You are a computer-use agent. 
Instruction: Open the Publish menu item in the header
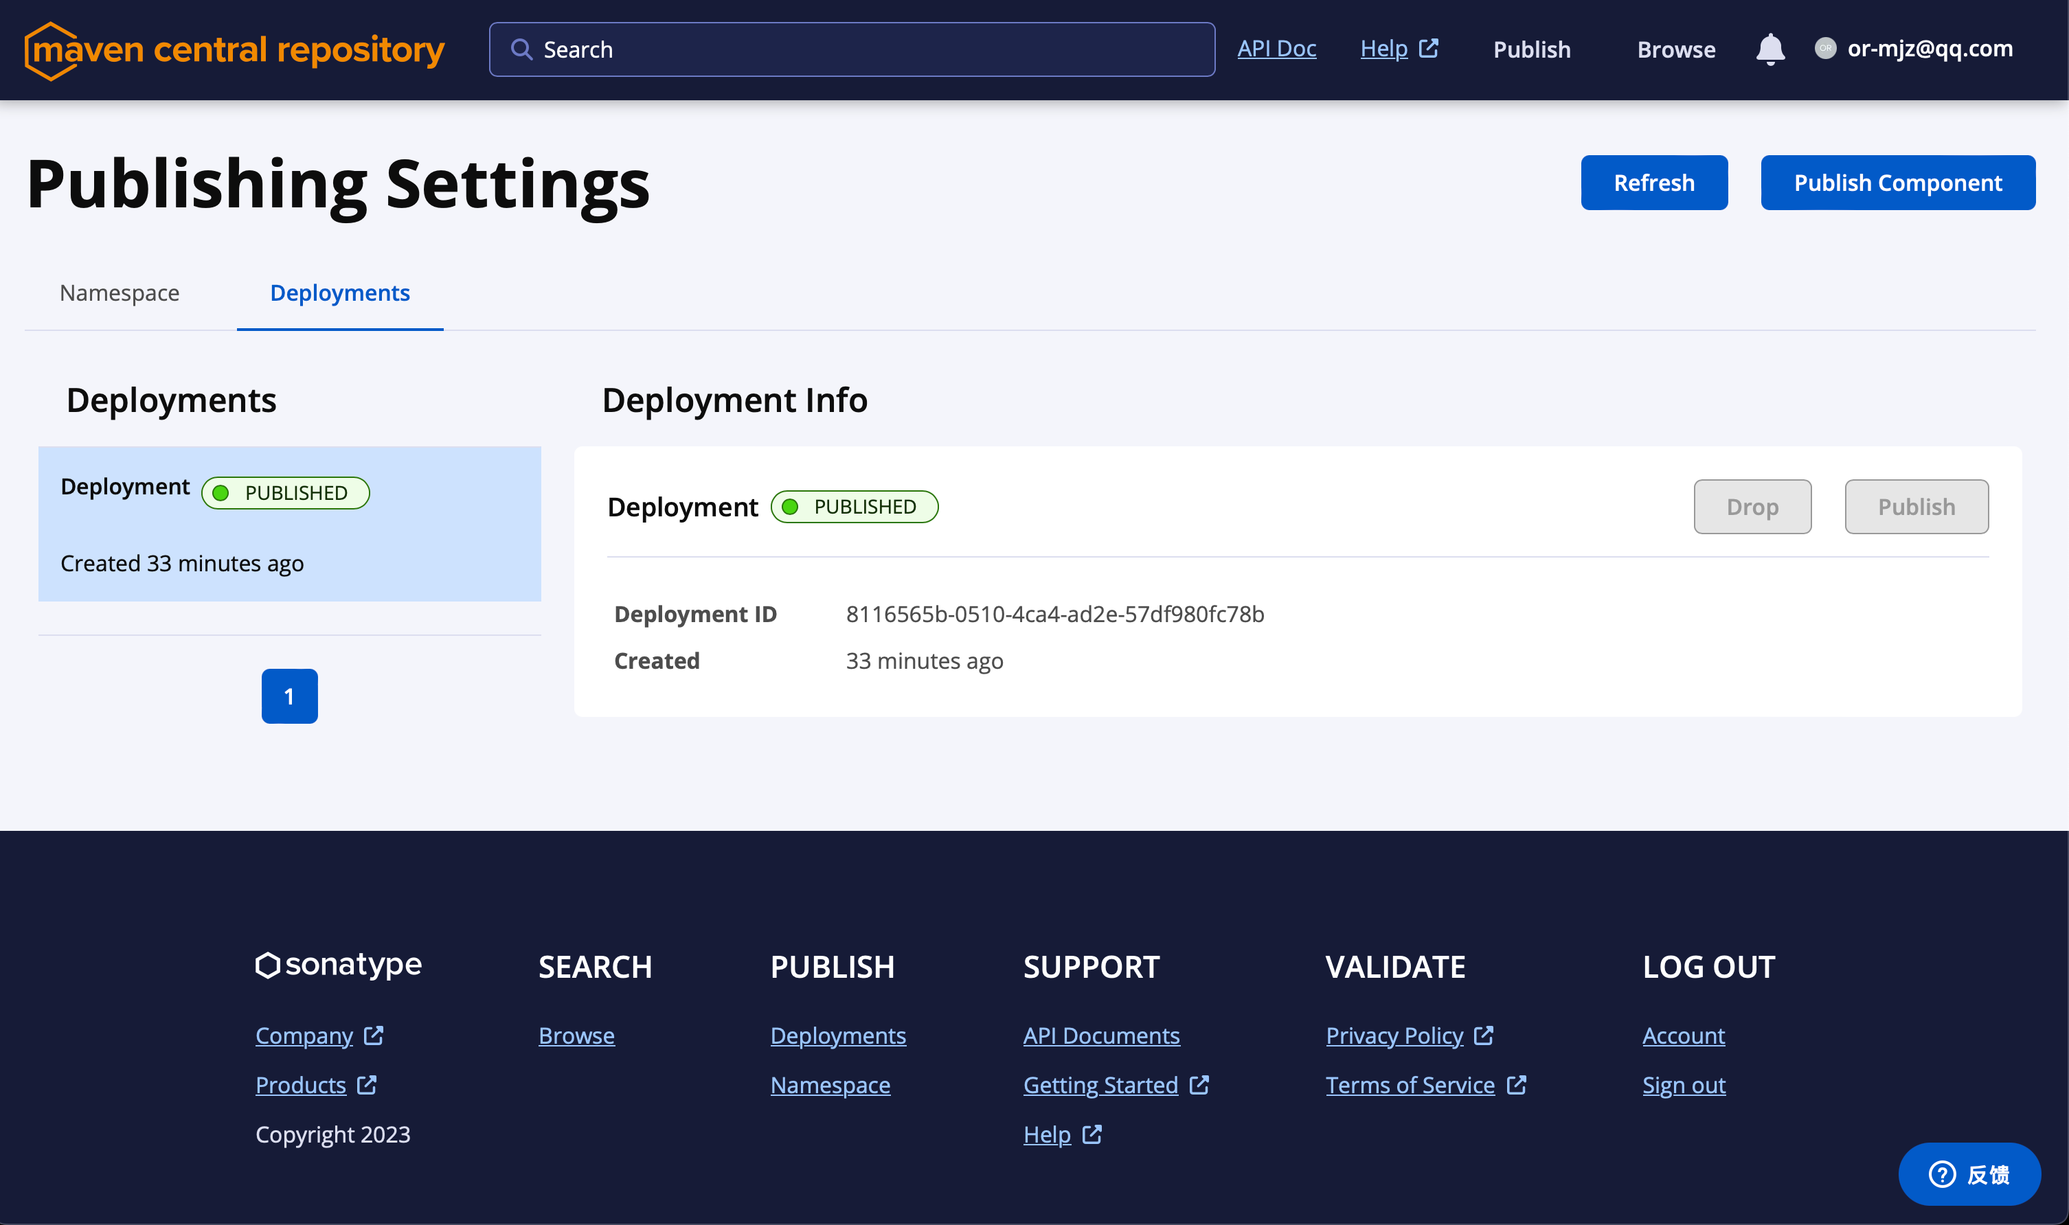pos(1533,49)
